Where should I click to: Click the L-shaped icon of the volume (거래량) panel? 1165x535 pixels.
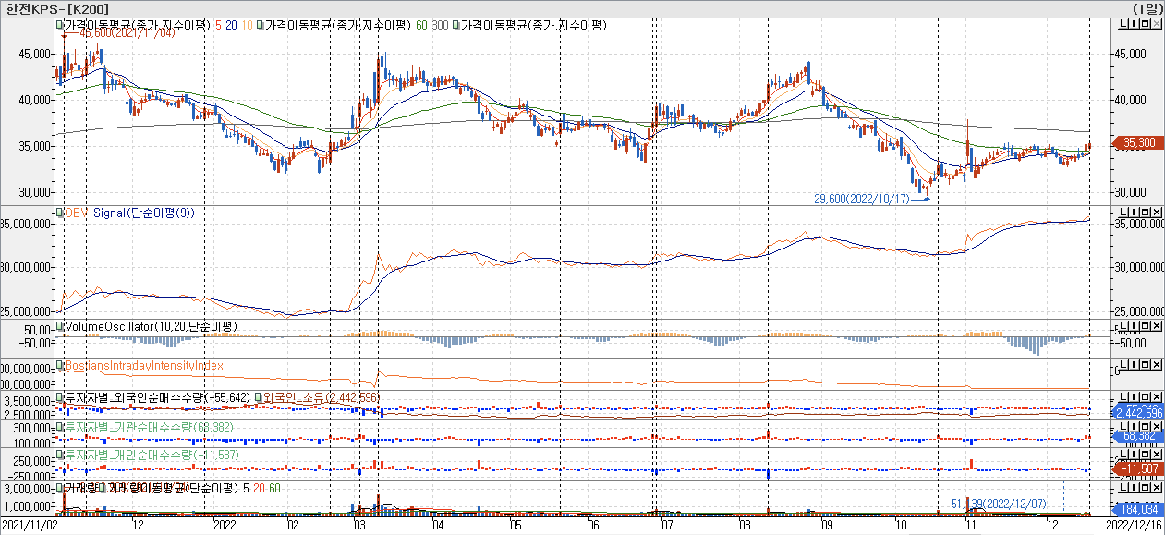tap(1123, 488)
